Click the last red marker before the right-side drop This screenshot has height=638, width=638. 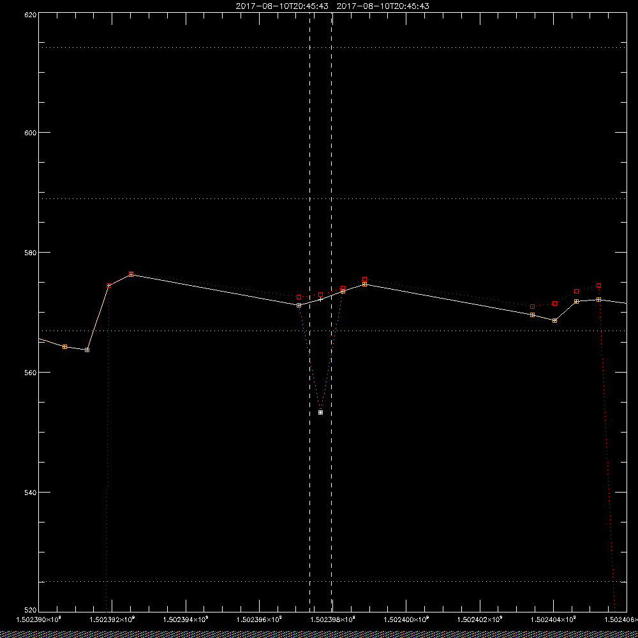pos(598,286)
